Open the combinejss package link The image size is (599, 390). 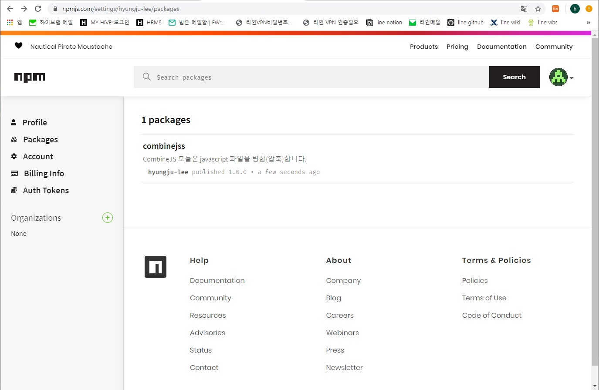[x=164, y=146]
